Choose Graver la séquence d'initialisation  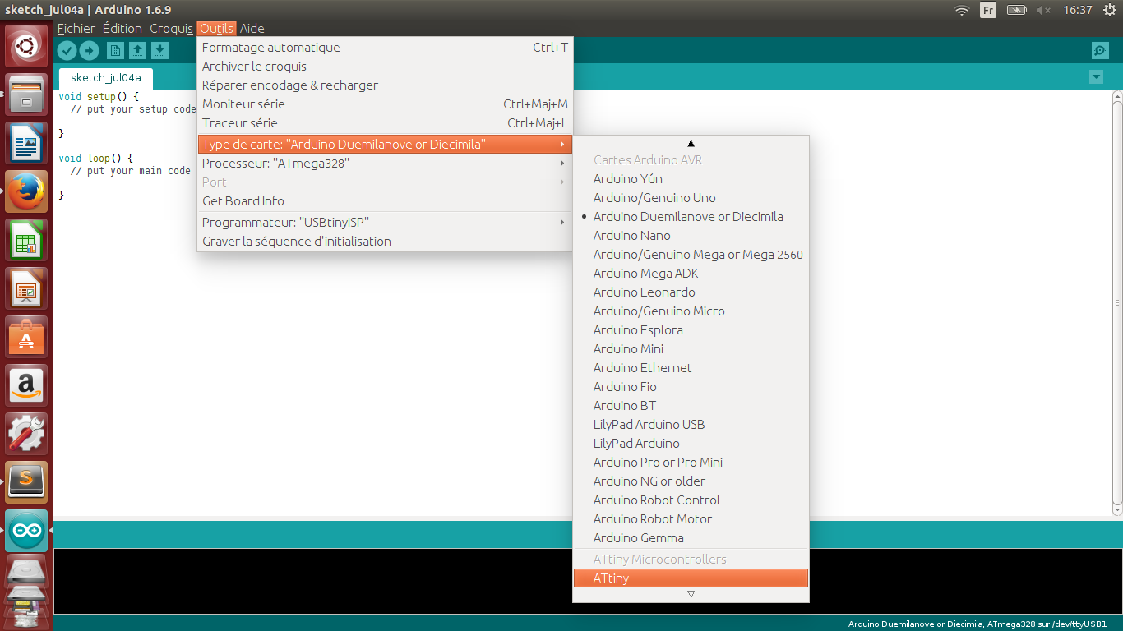[x=385, y=242]
